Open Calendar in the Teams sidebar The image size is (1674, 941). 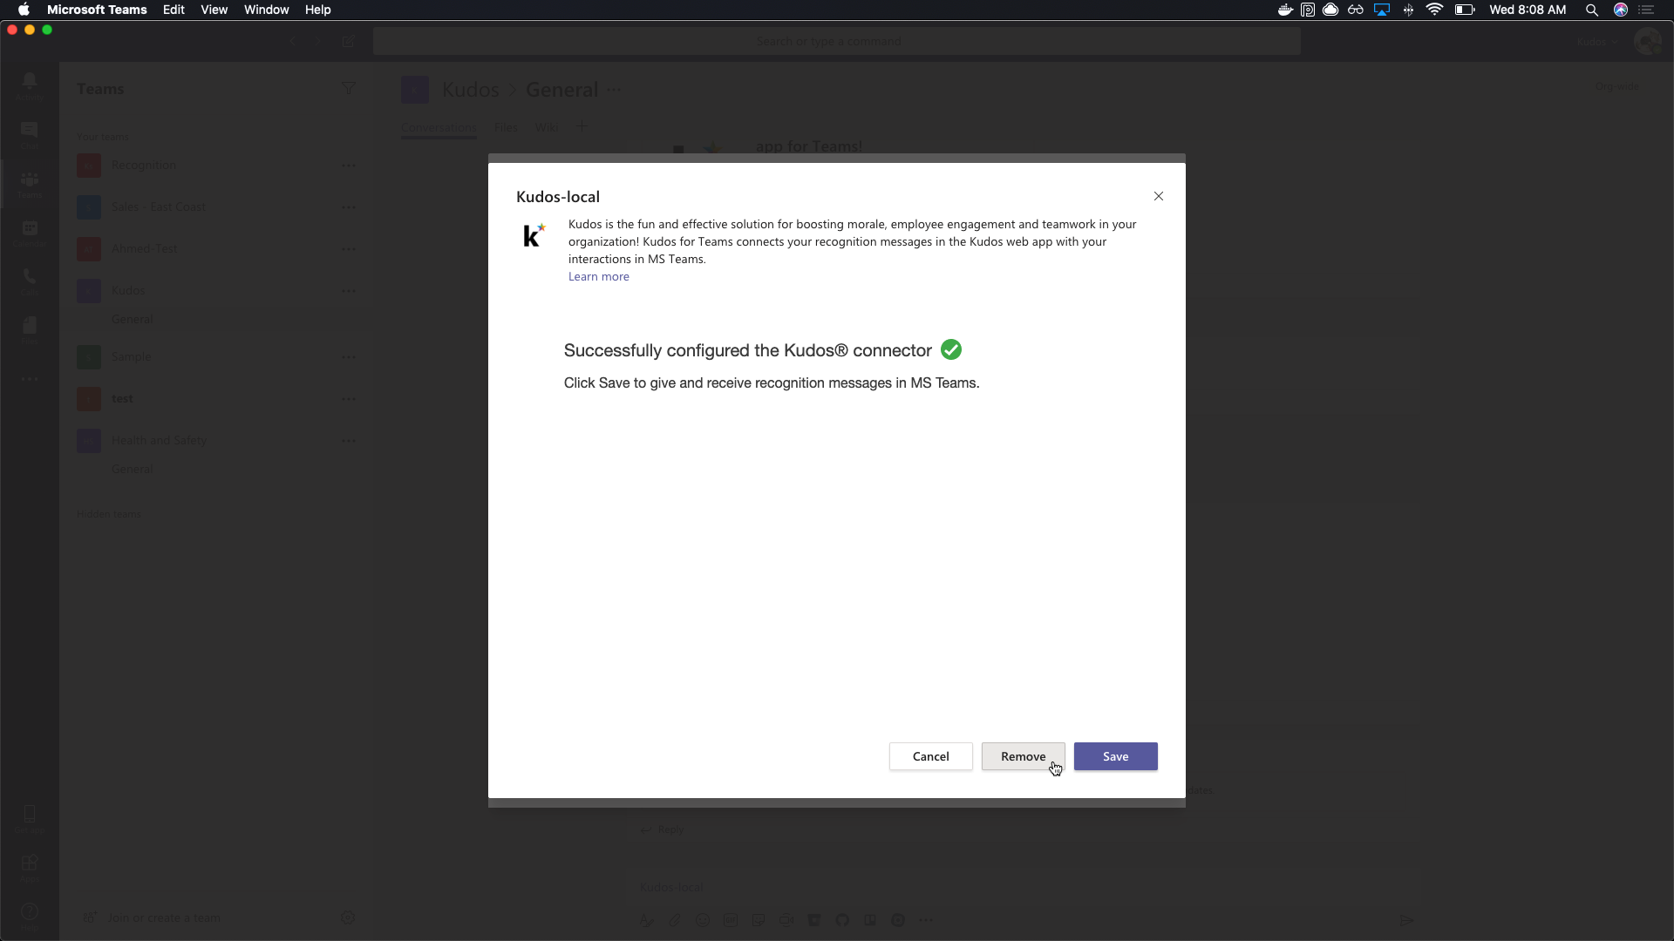(30, 232)
